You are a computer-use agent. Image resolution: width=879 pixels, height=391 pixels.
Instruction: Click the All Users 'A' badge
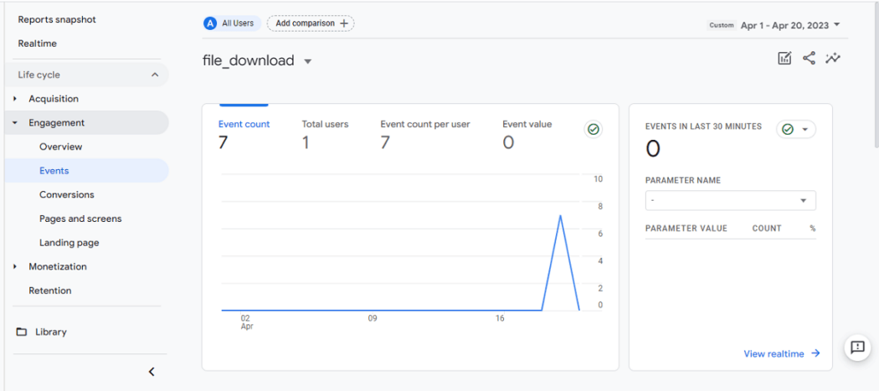(210, 23)
